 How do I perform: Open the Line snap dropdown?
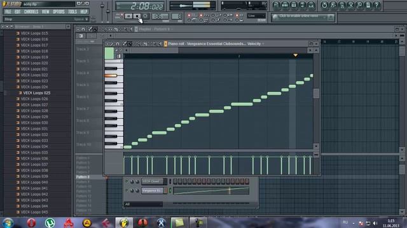coord(256,16)
